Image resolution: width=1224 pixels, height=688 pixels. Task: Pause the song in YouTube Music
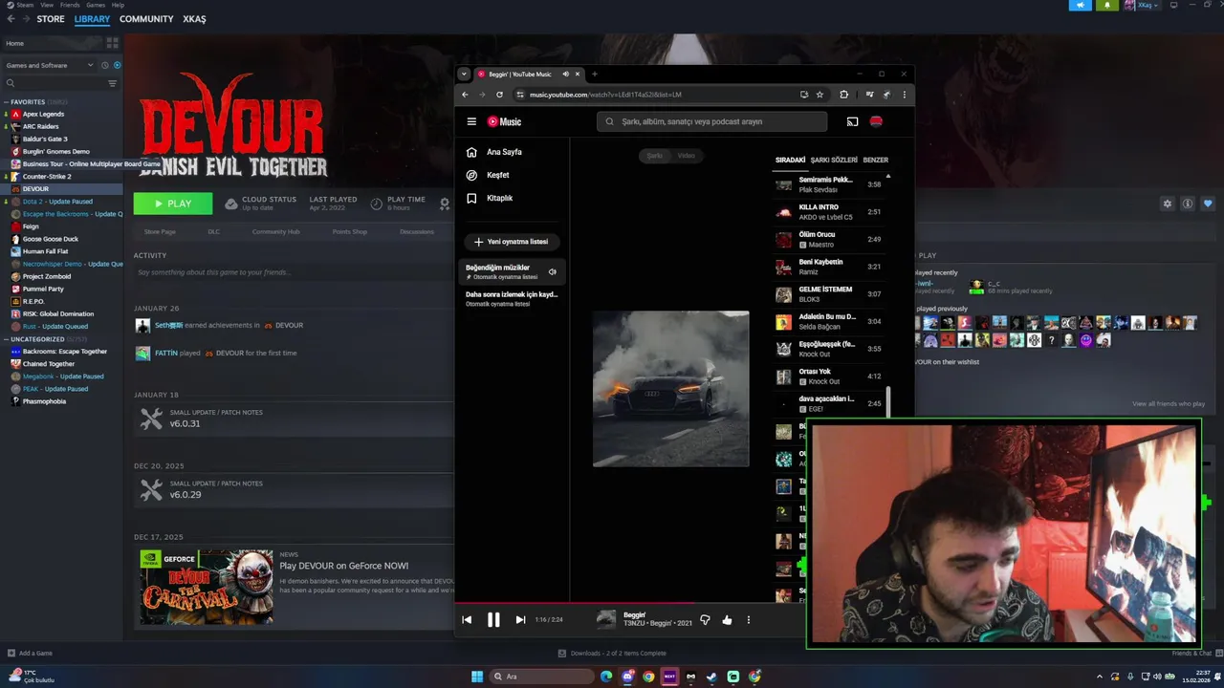[x=493, y=620]
